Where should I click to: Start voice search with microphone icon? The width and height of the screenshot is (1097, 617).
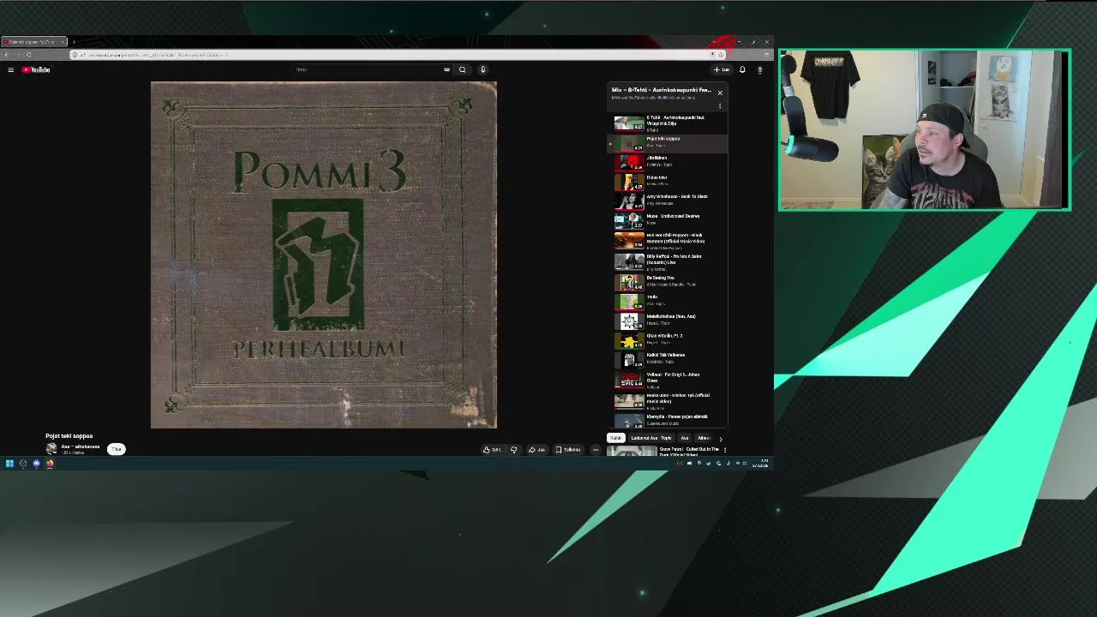click(x=483, y=69)
